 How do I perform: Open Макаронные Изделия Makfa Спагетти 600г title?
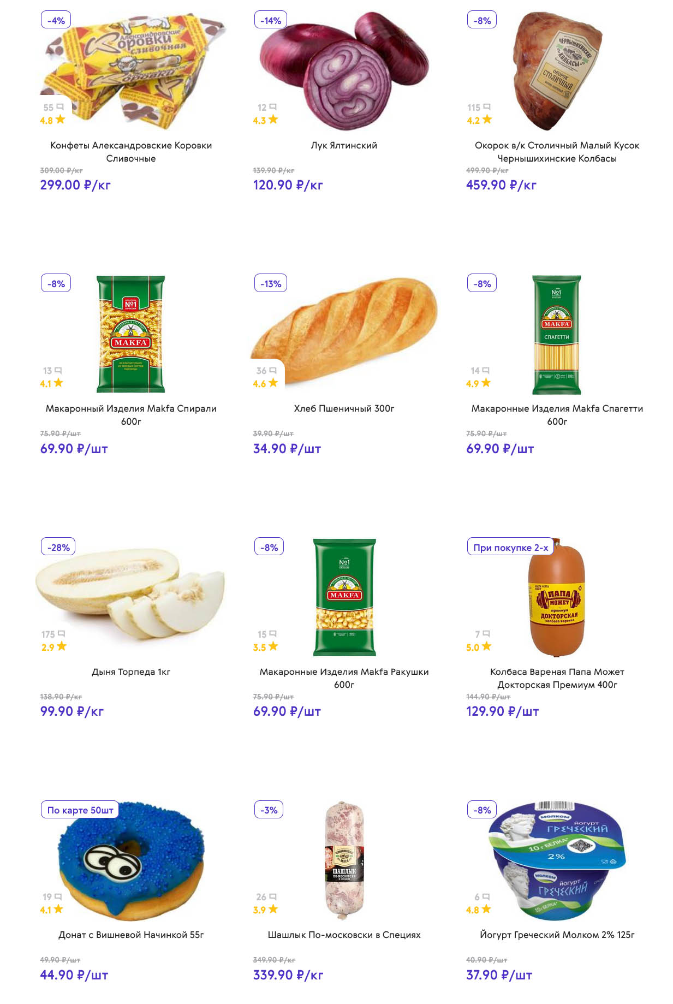click(557, 415)
